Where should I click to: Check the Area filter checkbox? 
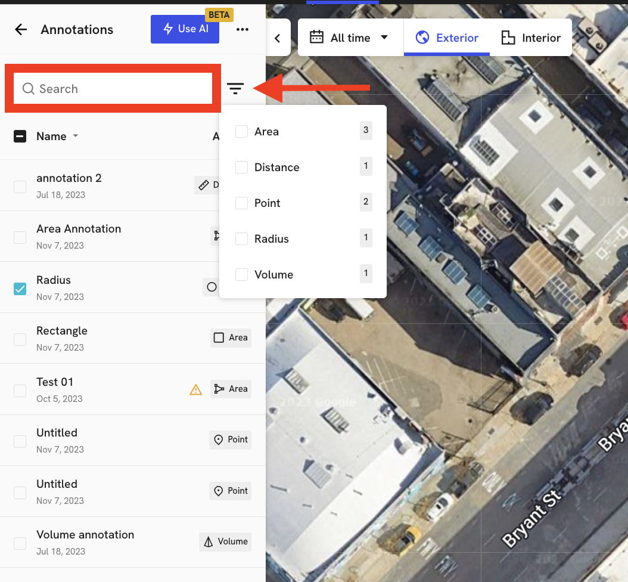click(241, 132)
